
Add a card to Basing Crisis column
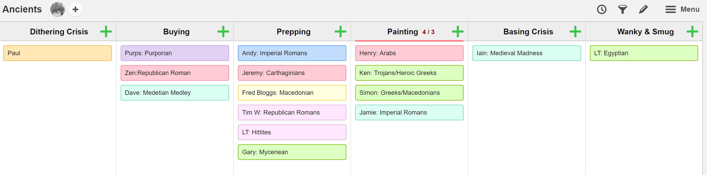[575, 32]
